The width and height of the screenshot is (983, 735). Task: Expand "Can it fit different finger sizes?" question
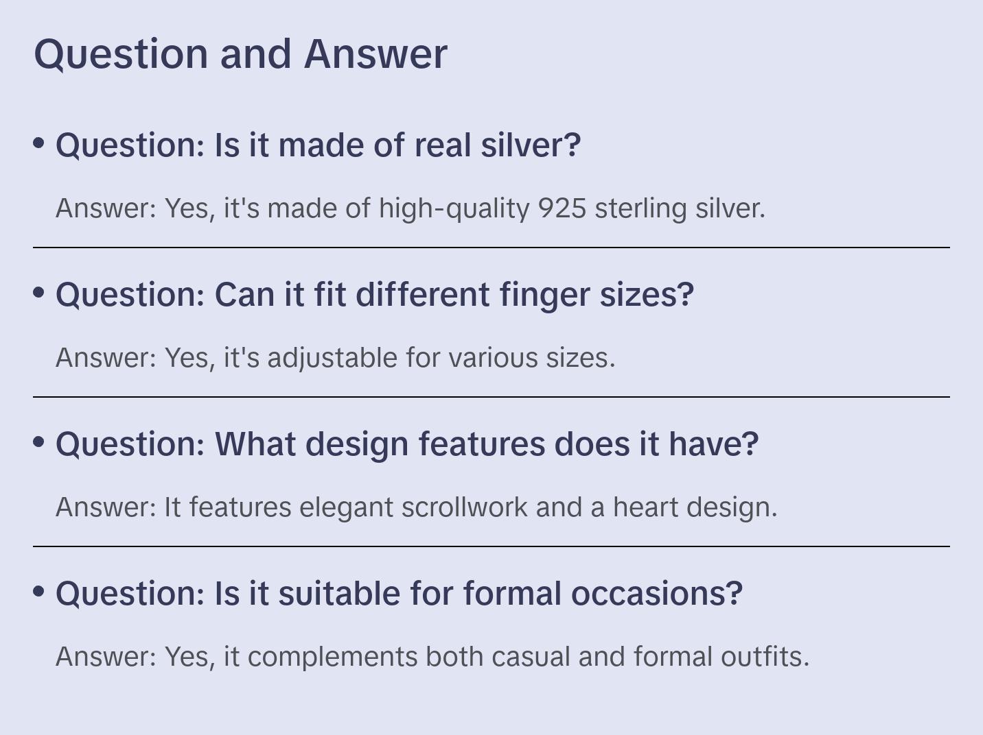click(x=375, y=295)
